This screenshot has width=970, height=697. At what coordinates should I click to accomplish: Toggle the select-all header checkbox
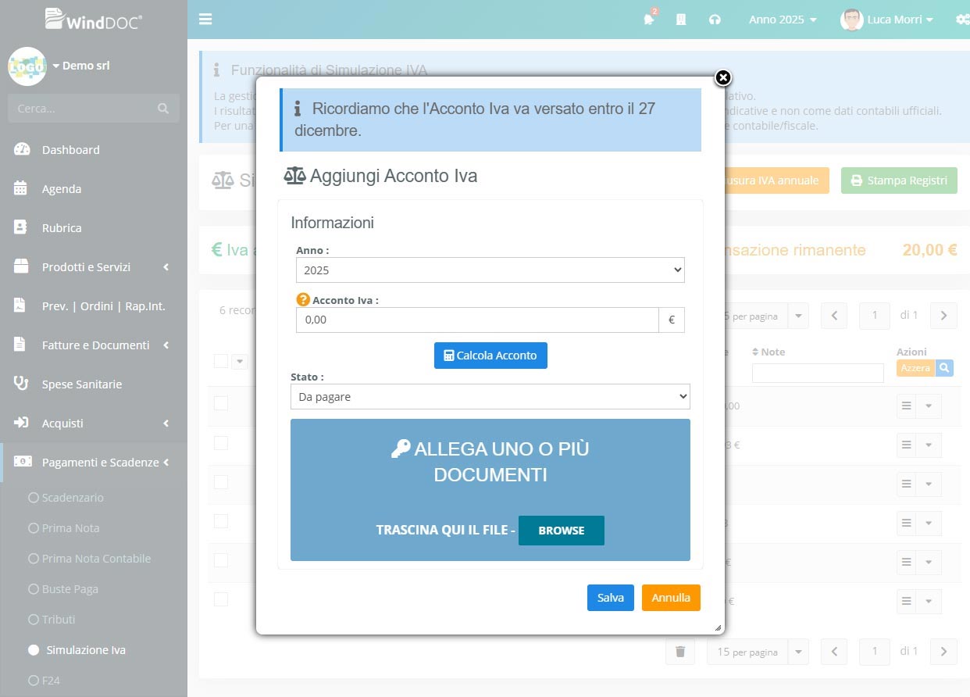[x=221, y=360]
